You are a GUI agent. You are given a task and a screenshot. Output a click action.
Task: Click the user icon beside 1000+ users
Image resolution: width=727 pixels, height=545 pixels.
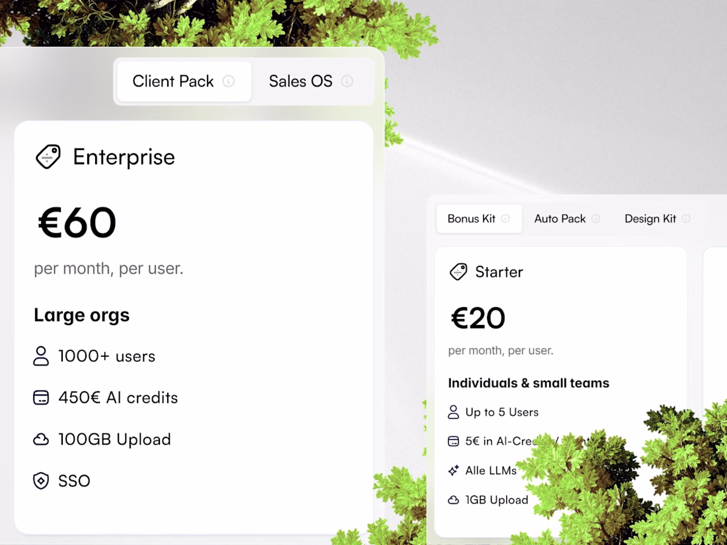(41, 356)
